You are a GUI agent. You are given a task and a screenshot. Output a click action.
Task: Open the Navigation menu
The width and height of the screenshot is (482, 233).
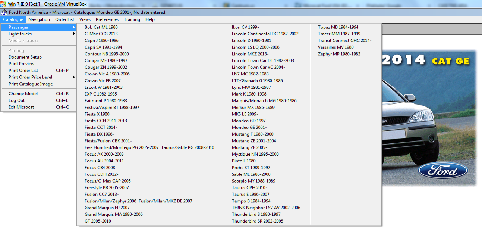click(39, 19)
